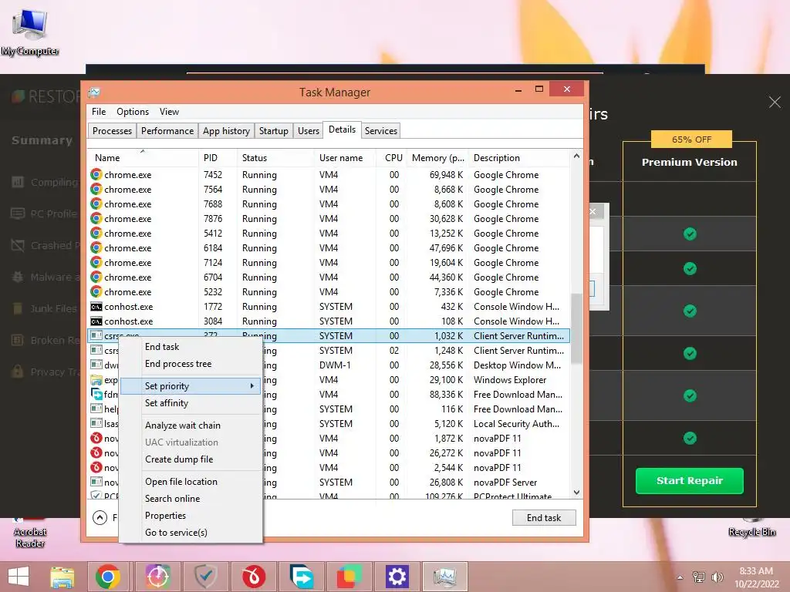This screenshot has width=790, height=592.
Task: Open novaPDF red icon in taskbar
Action: click(253, 577)
